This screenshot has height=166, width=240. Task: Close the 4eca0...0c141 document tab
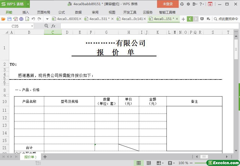145,19
